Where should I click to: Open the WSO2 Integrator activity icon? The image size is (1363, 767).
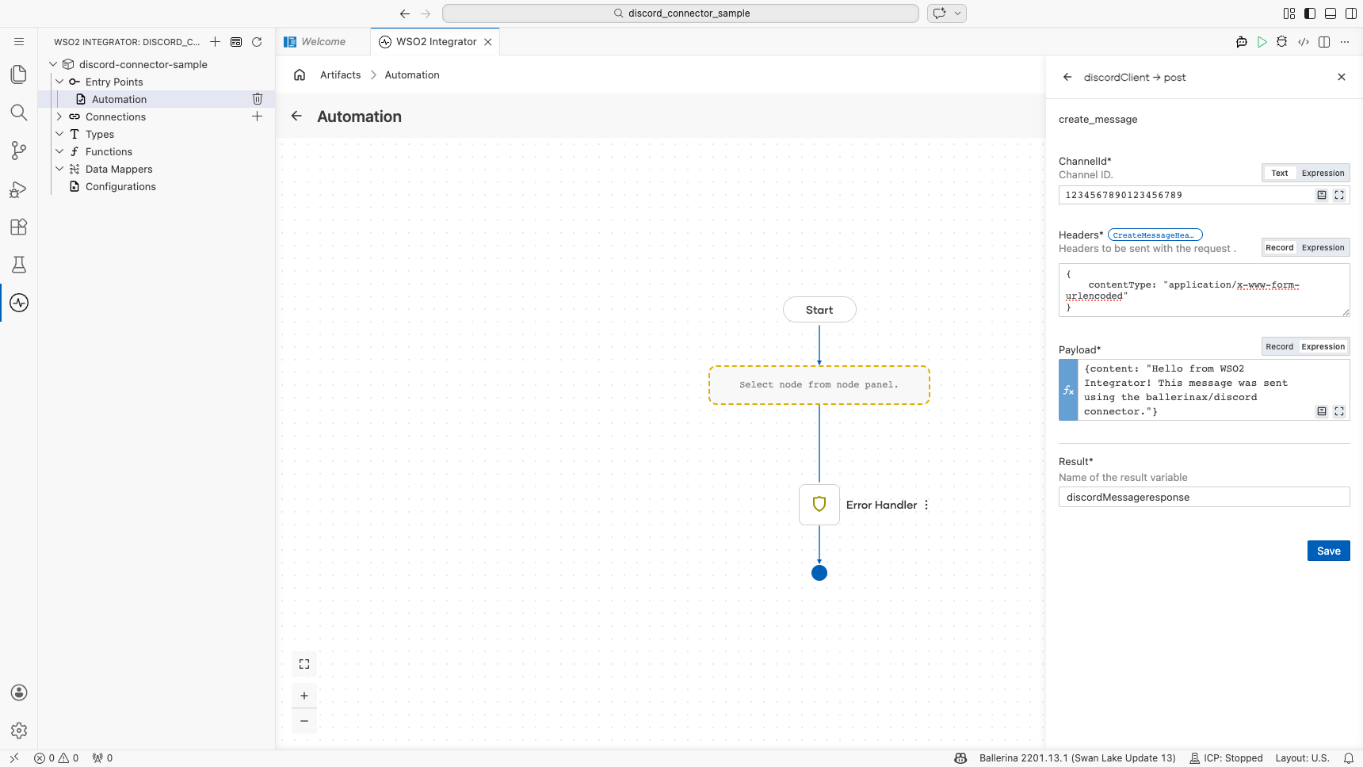pos(19,303)
